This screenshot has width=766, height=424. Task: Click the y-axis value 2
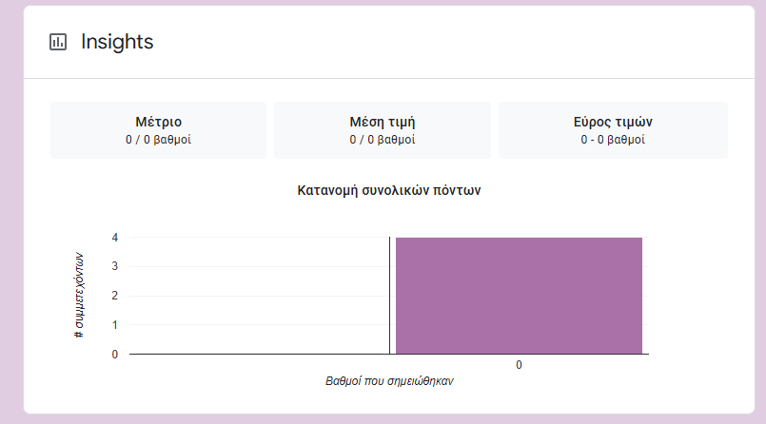coord(115,296)
